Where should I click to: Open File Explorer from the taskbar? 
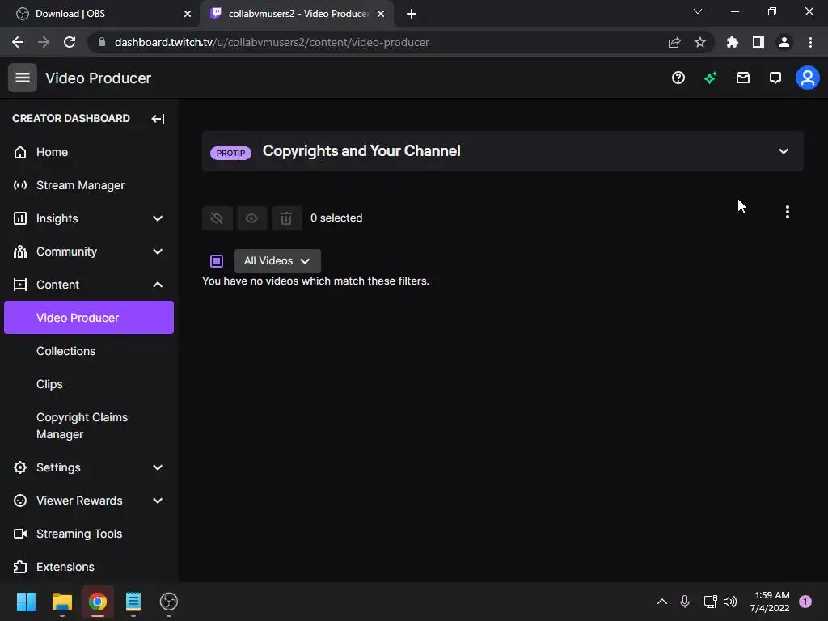tap(61, 602)
